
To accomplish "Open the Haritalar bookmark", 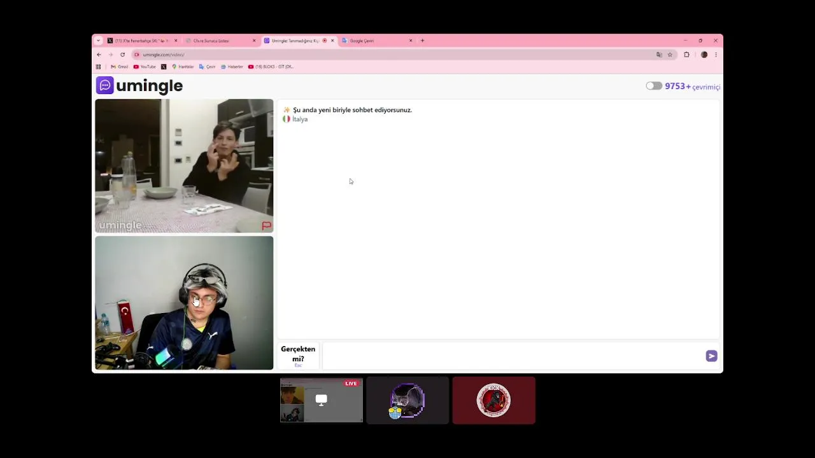I will pos(183,67).
